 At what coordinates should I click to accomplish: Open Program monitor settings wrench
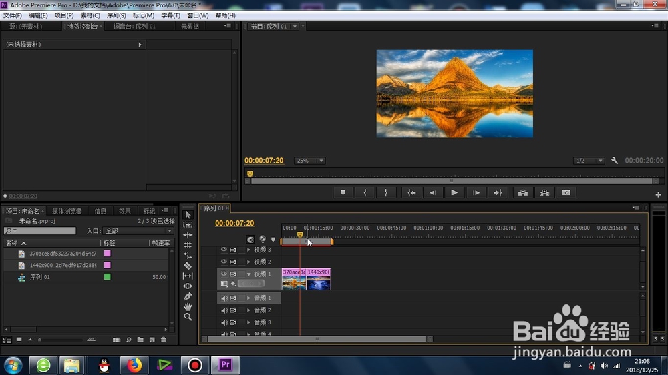tap(615, 160)
